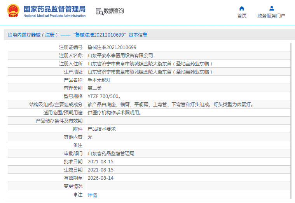The height and width of the screenshot is (203, 295).
Task: Click the 结构及组成 description value
Action: [171, 105]
